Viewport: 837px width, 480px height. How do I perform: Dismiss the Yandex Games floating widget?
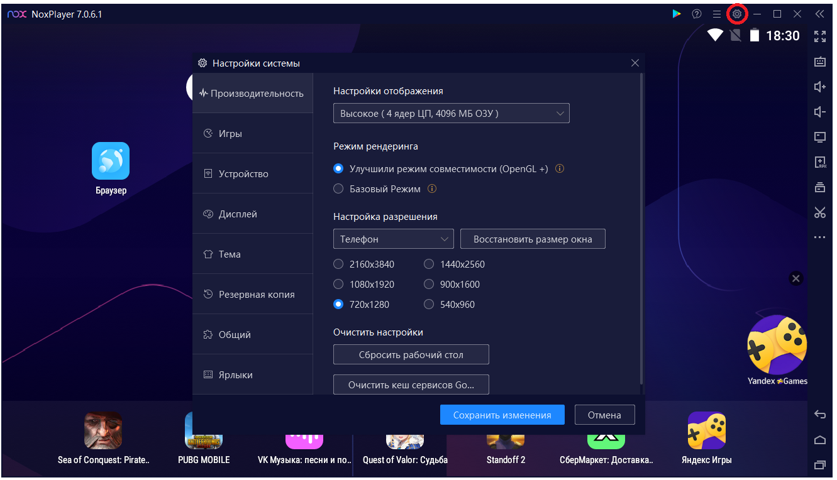coord(796,278)
